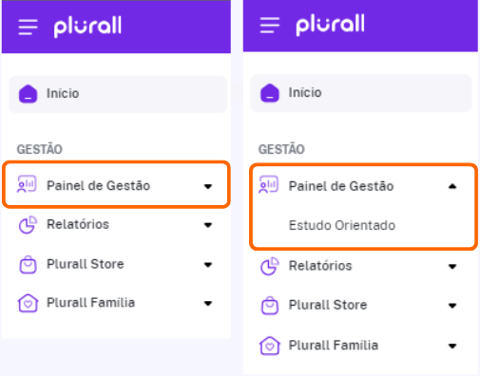
Task: Click the Plurall Store bag icon in collapsed sidebar
Action: (28, 264)
